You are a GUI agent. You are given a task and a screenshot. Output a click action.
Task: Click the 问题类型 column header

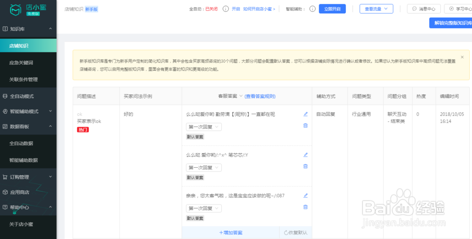[x=361, y=96]
